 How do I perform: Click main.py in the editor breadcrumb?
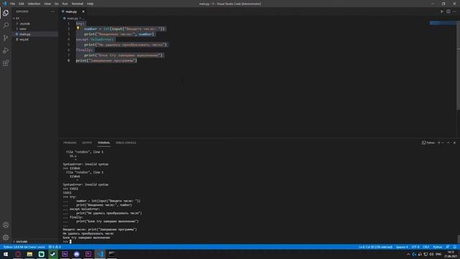72,18
